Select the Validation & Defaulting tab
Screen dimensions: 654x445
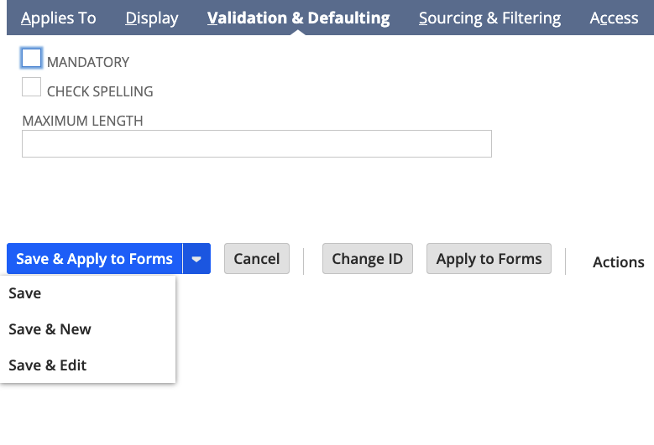coord(299,18)
